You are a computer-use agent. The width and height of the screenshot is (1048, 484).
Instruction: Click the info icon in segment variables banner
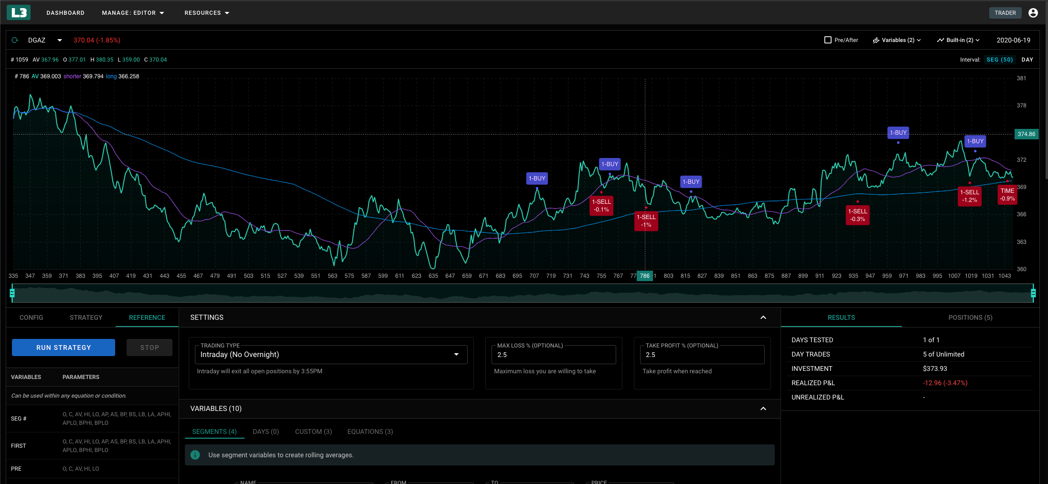tap(195, 455)
